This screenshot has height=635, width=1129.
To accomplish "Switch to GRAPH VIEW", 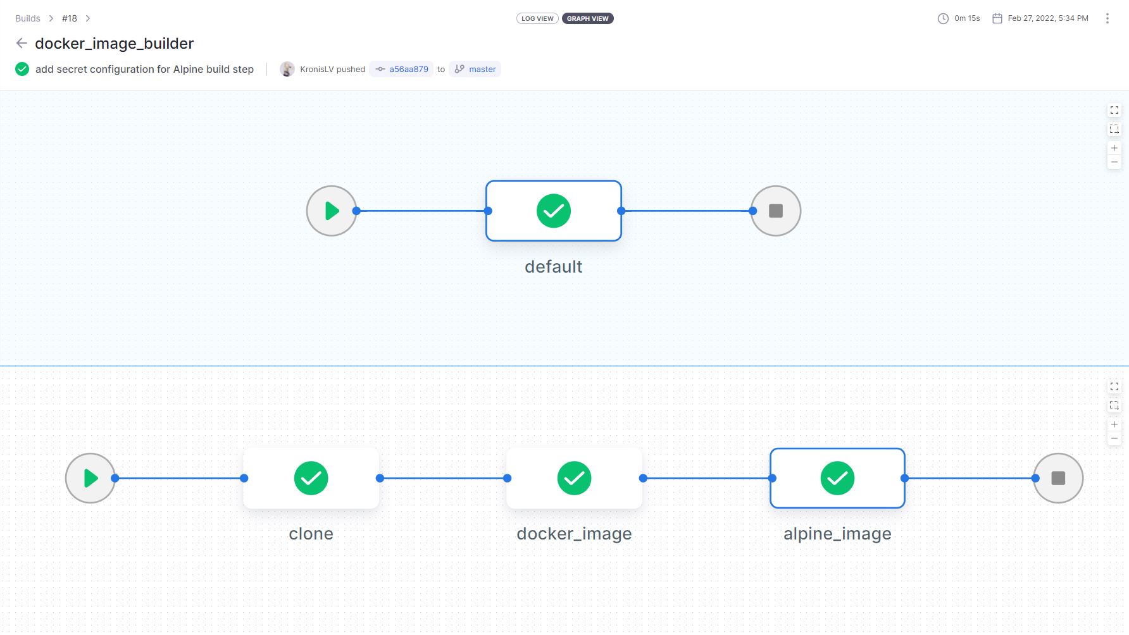I will 587,18.
